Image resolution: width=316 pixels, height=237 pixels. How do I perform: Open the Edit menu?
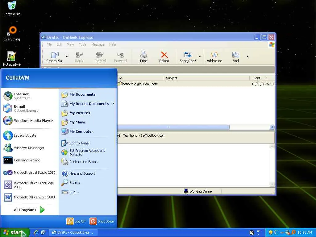click(59, 44)
